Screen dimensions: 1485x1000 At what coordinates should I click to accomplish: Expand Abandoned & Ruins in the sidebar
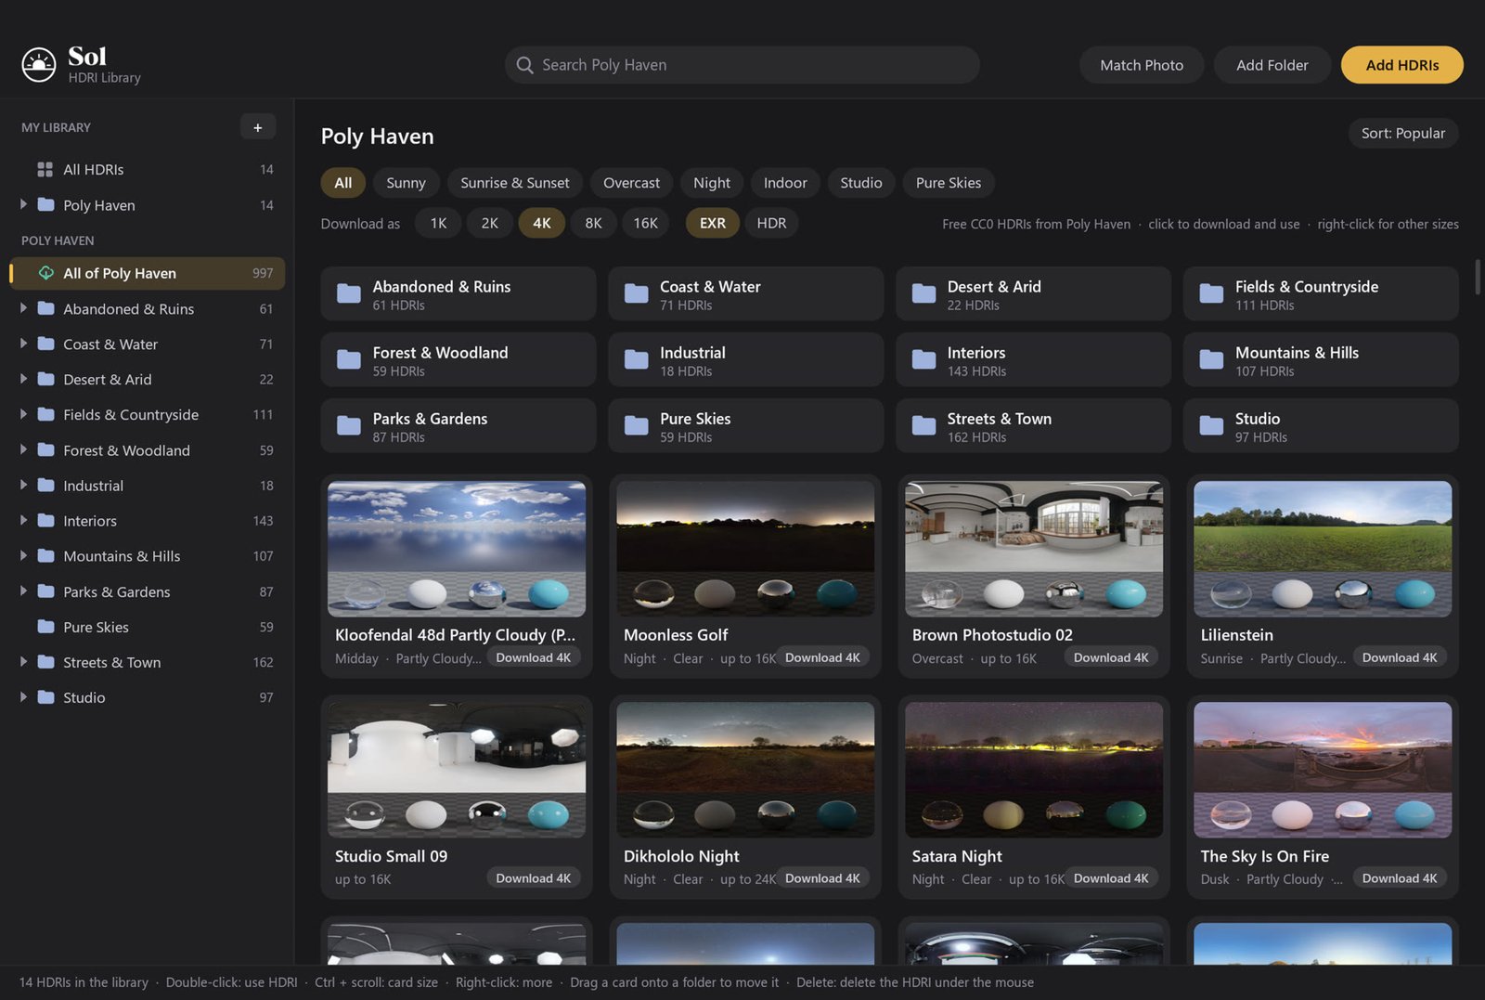coord(23,308)
